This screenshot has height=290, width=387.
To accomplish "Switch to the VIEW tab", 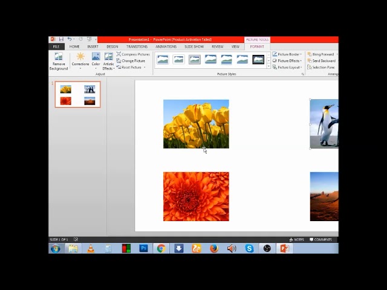I will (x=235, y=47).
